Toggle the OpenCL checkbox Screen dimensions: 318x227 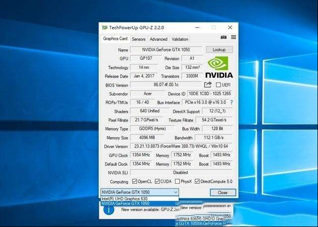[135, 181]
